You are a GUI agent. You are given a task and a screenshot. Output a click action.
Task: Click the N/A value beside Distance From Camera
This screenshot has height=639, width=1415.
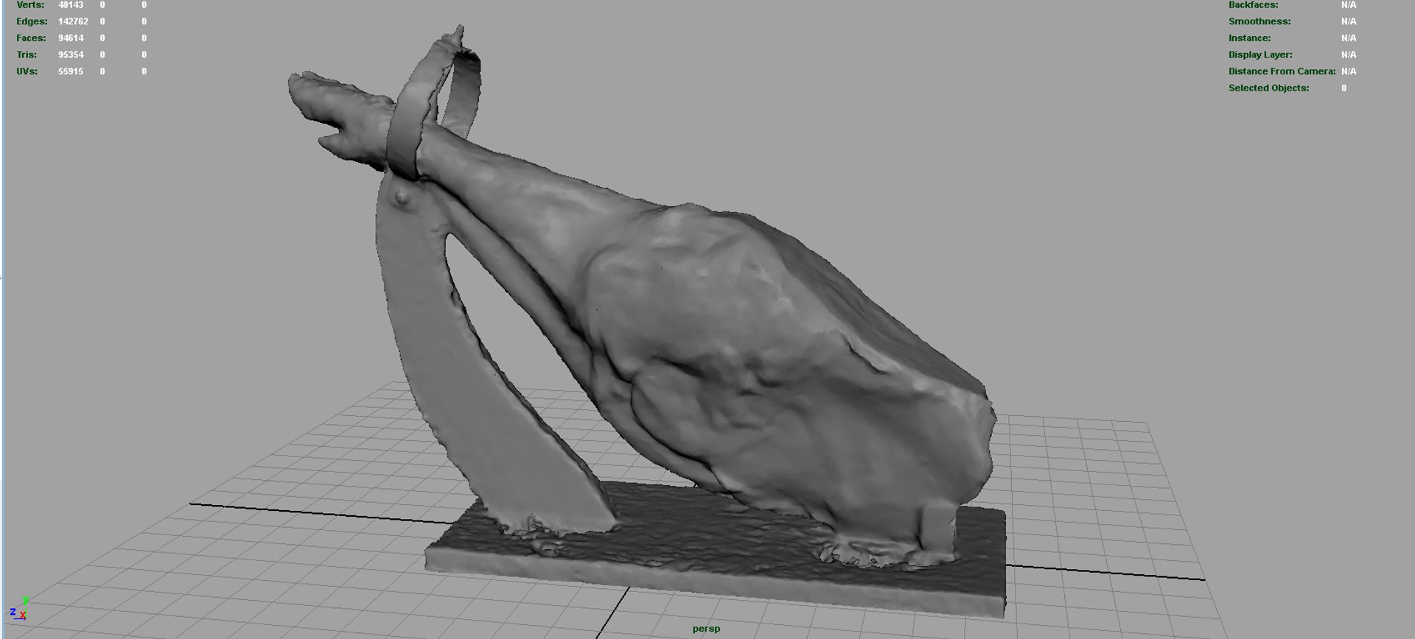[x=1349, y=71]
